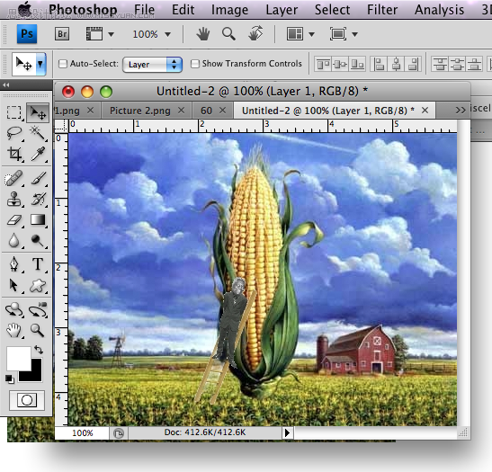This screenshot has height=472, width=492.
Task: Switch to the Picture 2.png tab
Action: (x=140, y=111)
